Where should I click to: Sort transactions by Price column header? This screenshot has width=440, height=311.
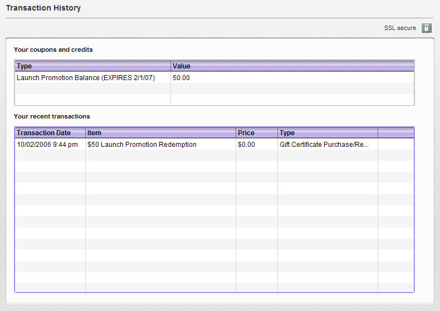256,133
